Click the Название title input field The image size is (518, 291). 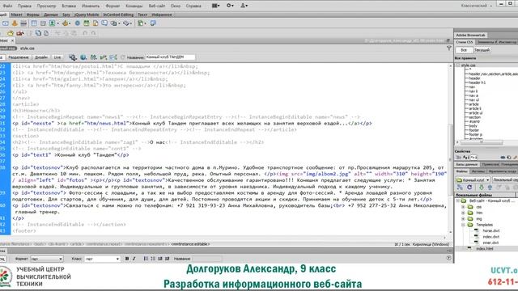click(170, 57)
